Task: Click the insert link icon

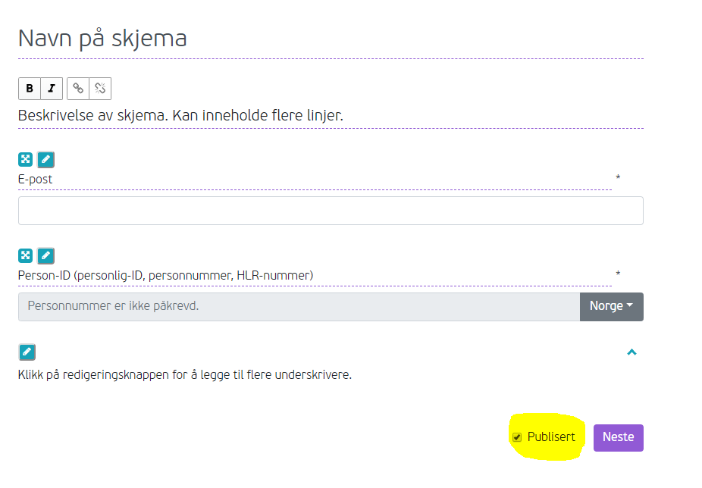Action: pyautogui.click(x=78, y=88)
